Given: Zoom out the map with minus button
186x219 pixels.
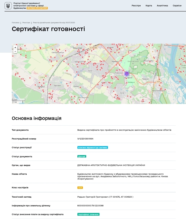Looking at the screenshot, I should (x=15, y=51).
